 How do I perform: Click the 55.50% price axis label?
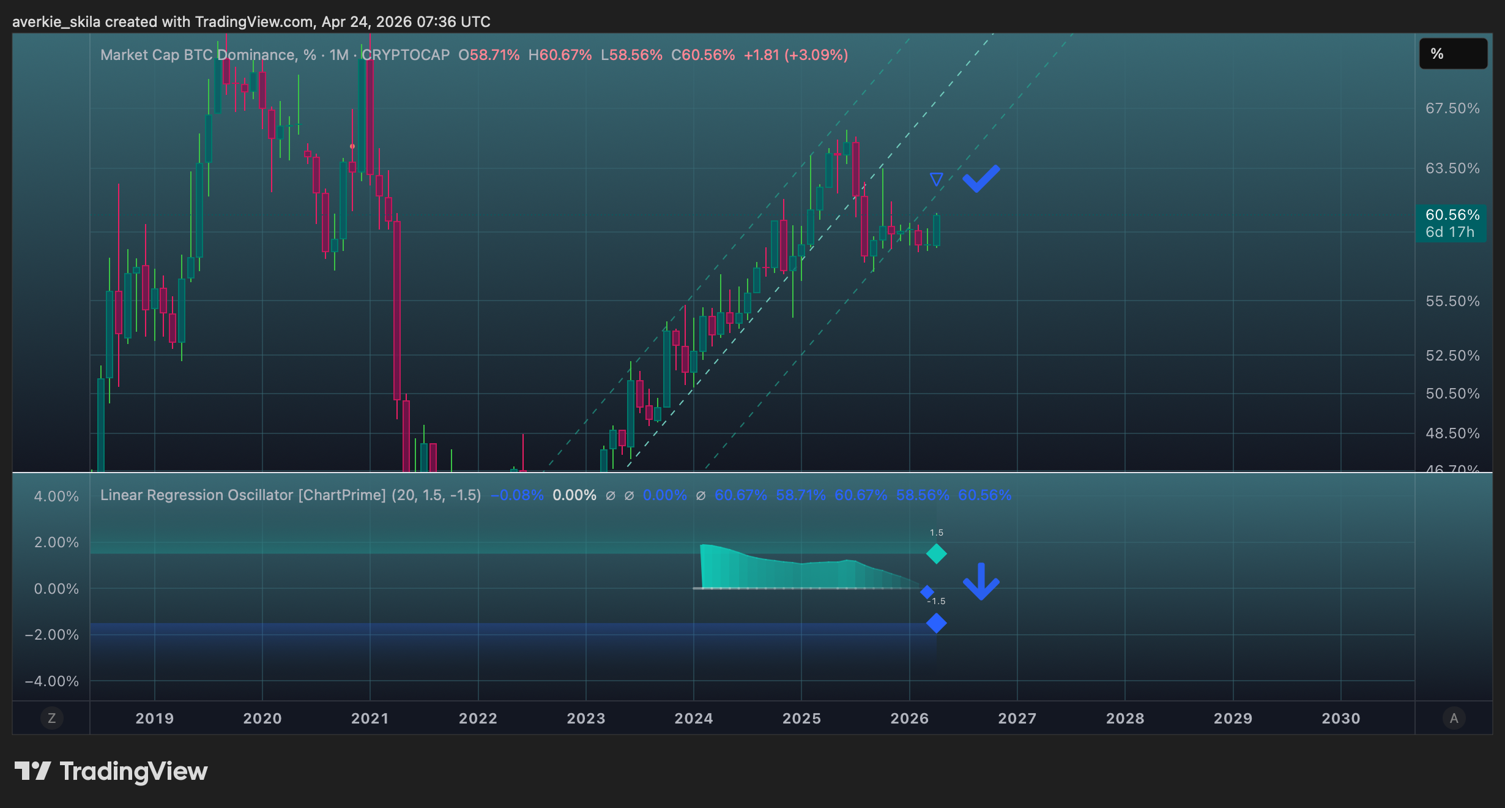click(x=1452, y=301)
